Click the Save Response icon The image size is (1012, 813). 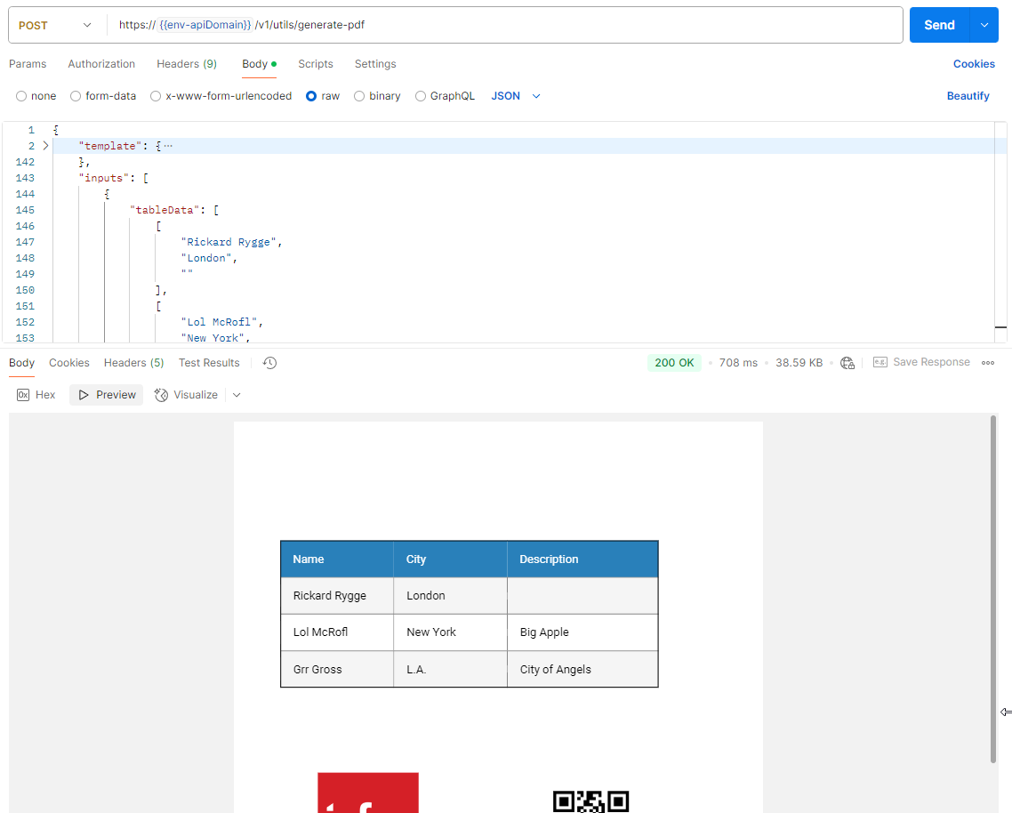pyautogui.click(x=880, y=363)
